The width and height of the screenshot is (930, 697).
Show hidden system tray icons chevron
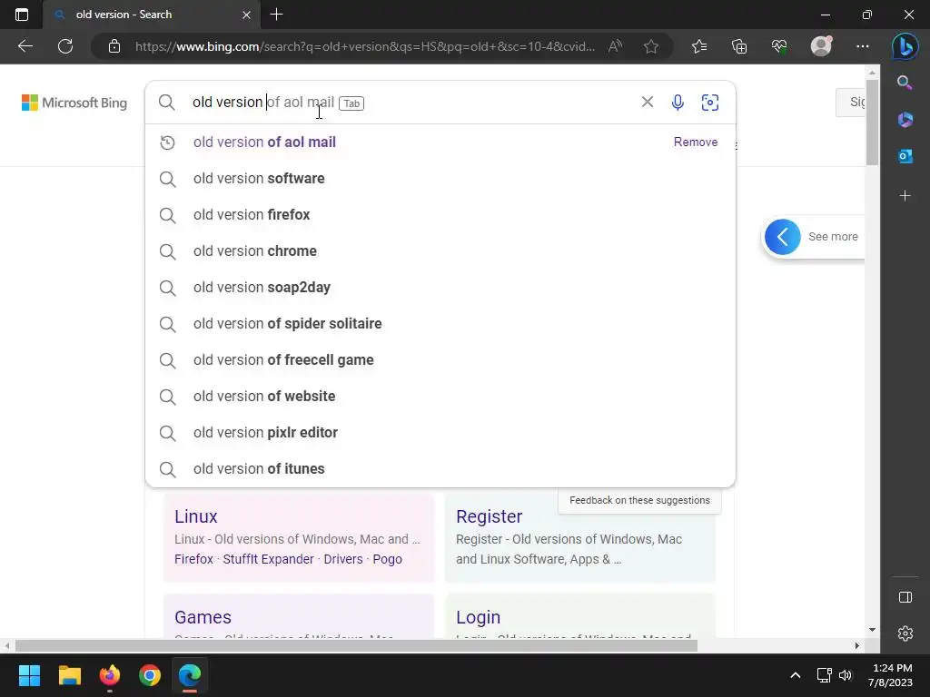coord(796,675)
